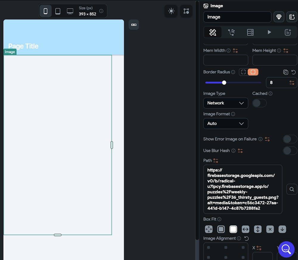Open the Properties design tab

tap(212, 32)
